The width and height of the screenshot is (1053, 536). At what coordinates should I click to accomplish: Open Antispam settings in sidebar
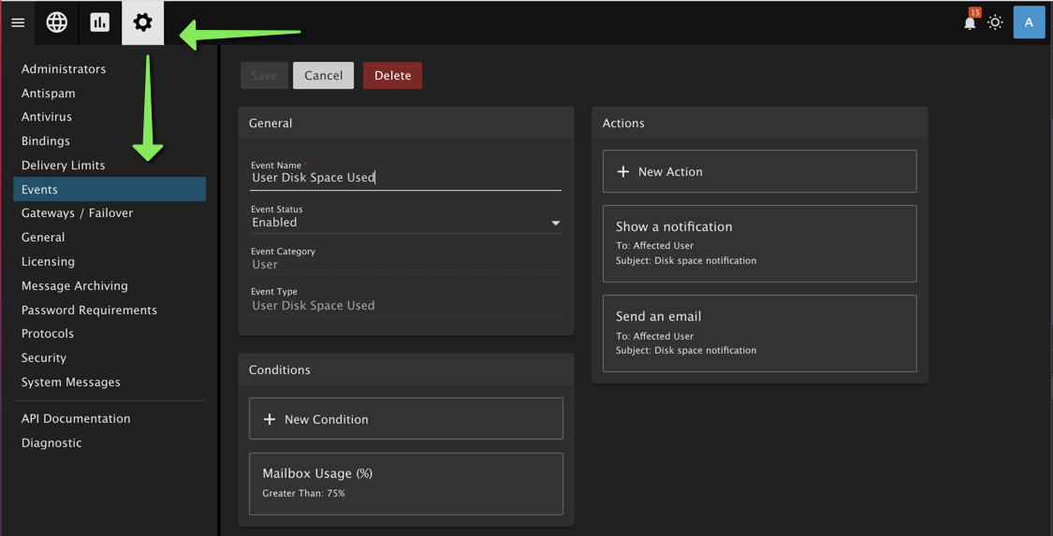pos(49,94)
